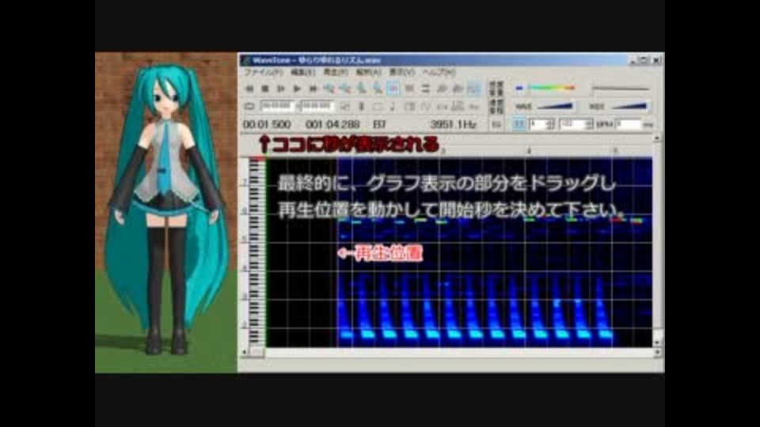
Task: Open the 編集(E) menu
Action: pos(303,72)
